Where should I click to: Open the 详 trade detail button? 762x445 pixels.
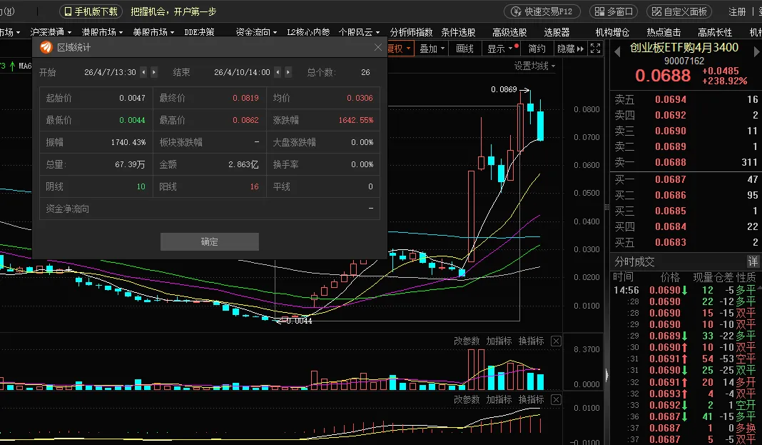coord(753,261)
